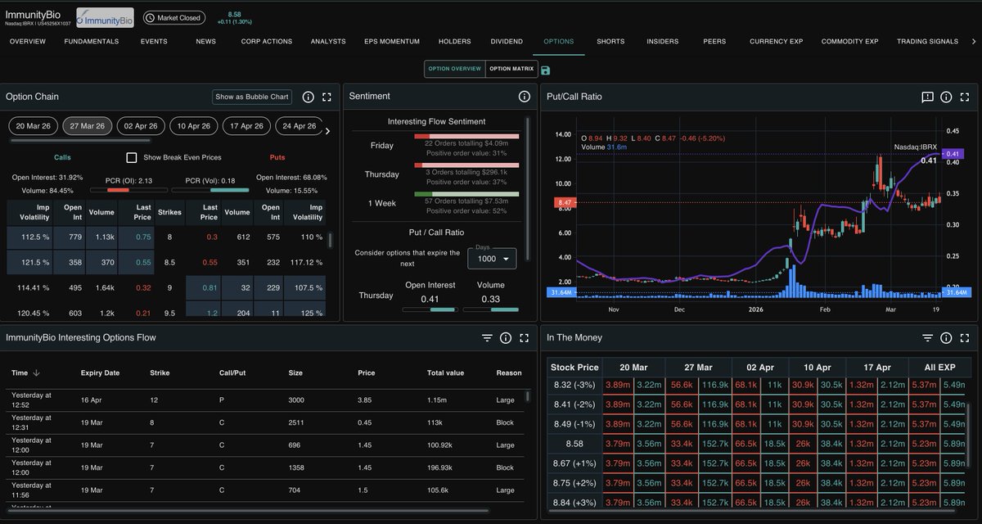Image resolution: width=982 pixels, height=524 pixels.
Task: Switch to Option Matrix view
Action: click(x=511, y=70)
